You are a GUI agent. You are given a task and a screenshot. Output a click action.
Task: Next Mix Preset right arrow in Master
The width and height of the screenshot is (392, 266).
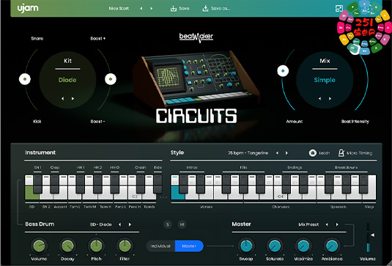pyautogui.click(x=337, y=224)
